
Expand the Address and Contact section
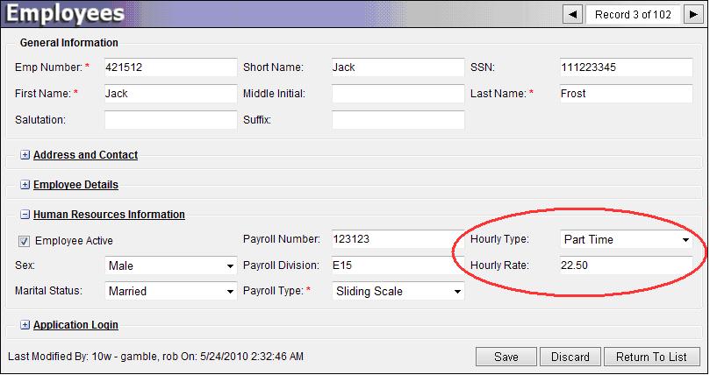[x=25, y=155]
